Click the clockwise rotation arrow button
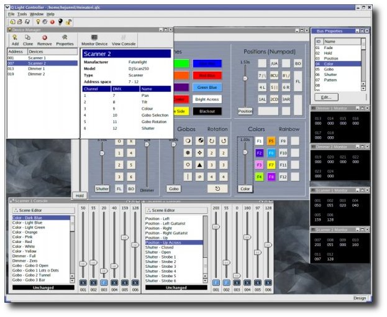 [212, 141]
